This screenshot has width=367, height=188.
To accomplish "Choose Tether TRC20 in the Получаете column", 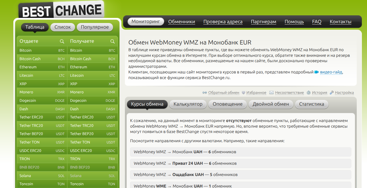I will (x=93, y=126).
